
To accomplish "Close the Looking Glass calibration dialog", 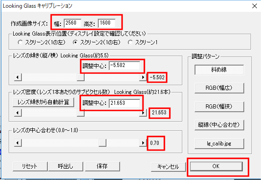I will point(255,6).
